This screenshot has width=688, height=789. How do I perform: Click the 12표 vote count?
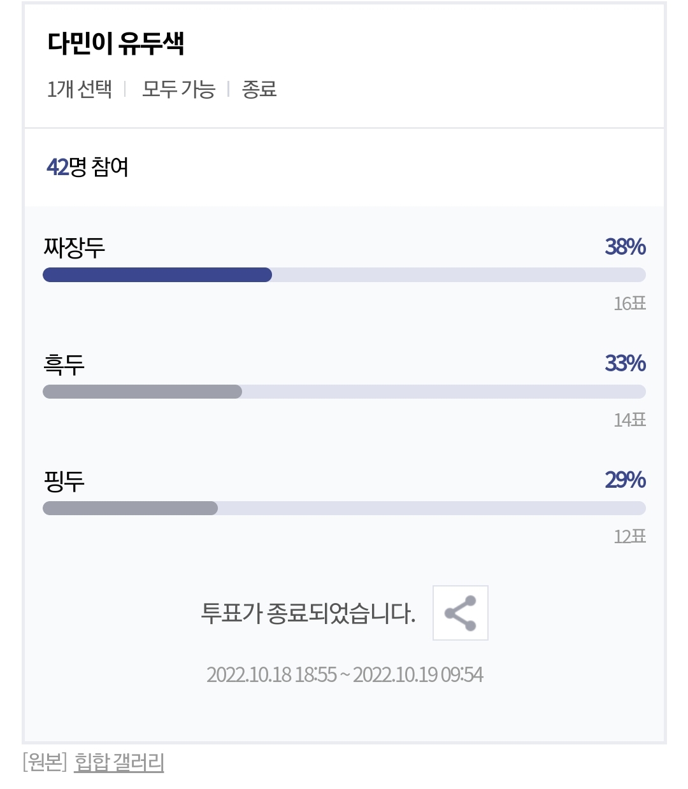[630, 536]
